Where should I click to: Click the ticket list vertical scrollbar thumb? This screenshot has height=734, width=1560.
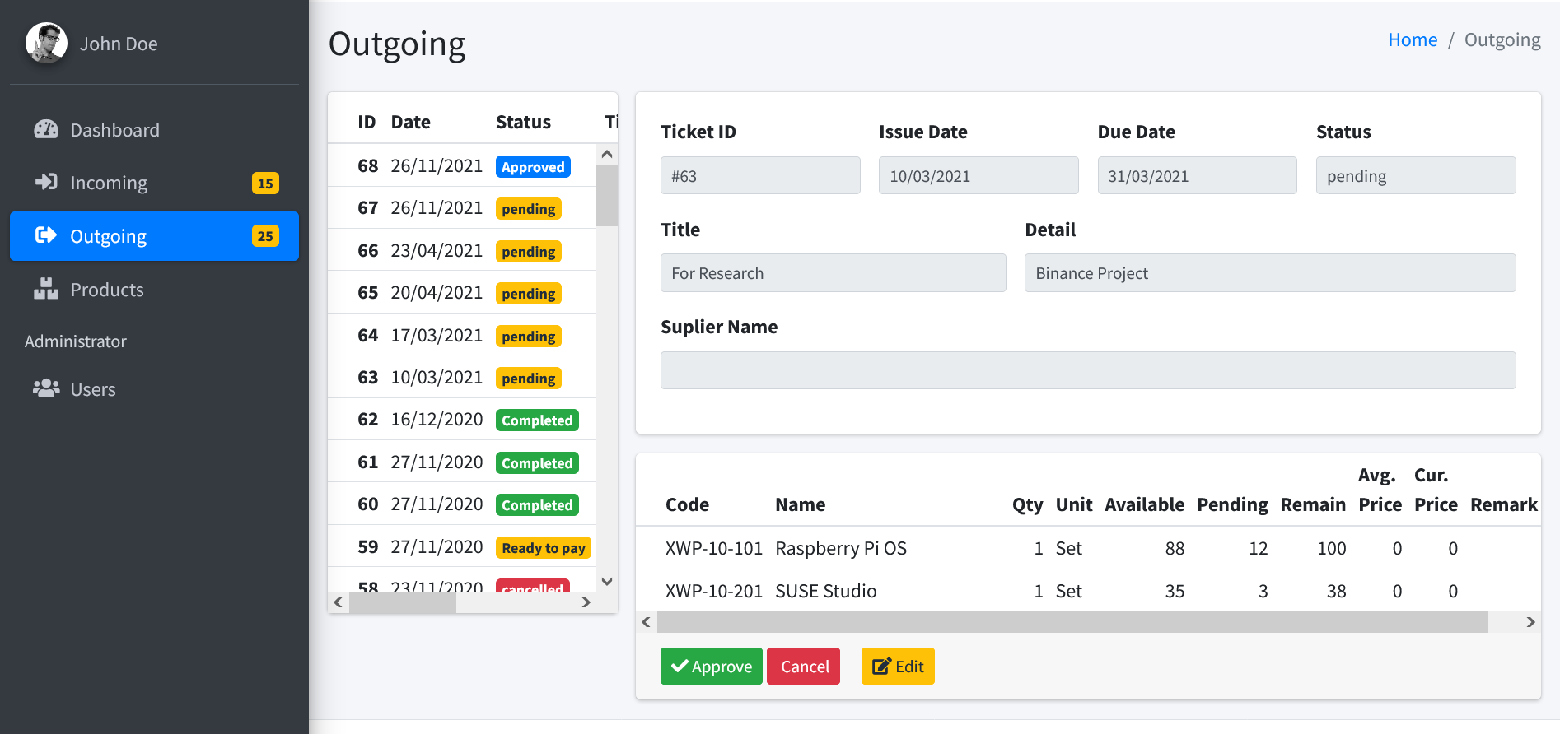point(607,196)
